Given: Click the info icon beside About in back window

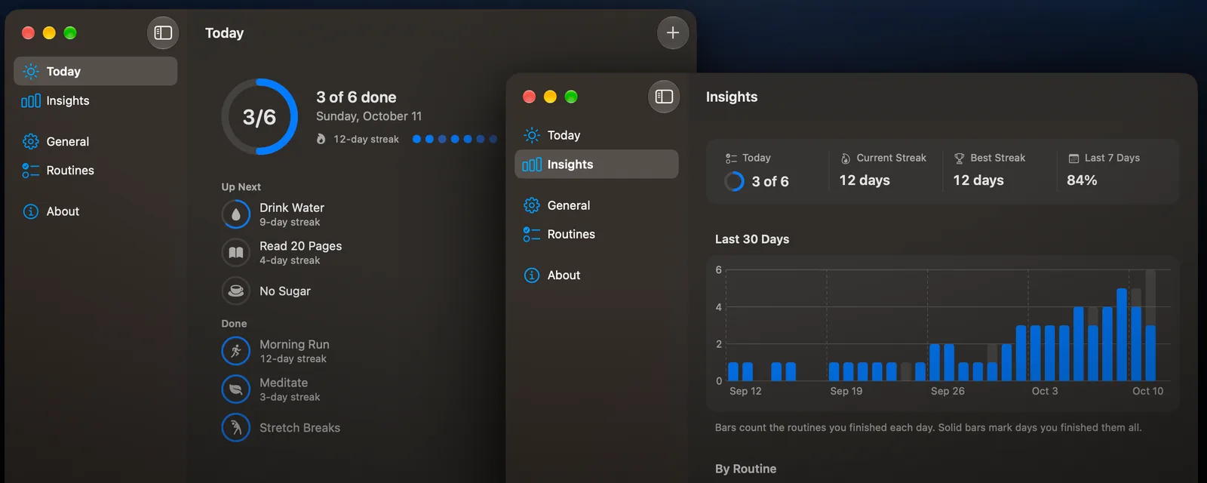Looking at the screenshot, I should click(x=31, y=211).
